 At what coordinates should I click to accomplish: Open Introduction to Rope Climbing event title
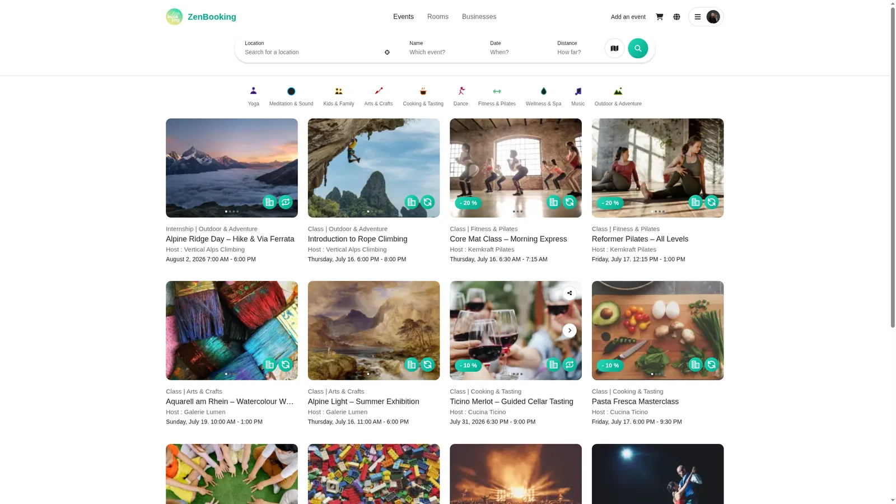pyautogui.click(x=357, y=239)
